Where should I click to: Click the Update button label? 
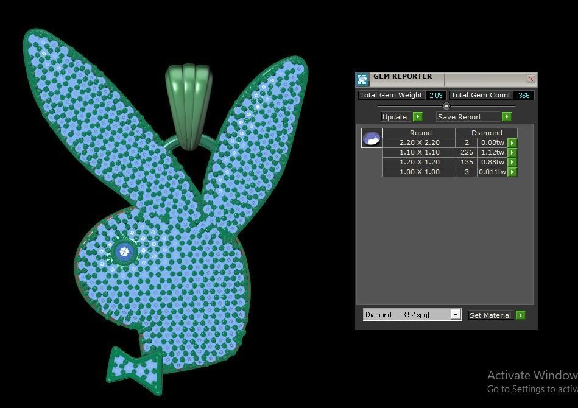395,117
